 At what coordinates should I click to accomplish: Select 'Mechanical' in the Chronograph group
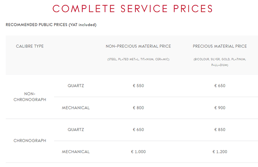click(x=76, y=152)
